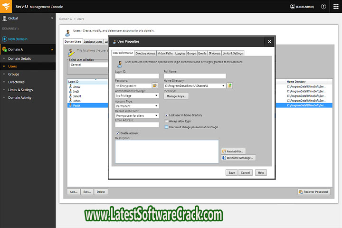
Task: Click the Save button
Action: (232, 172)
